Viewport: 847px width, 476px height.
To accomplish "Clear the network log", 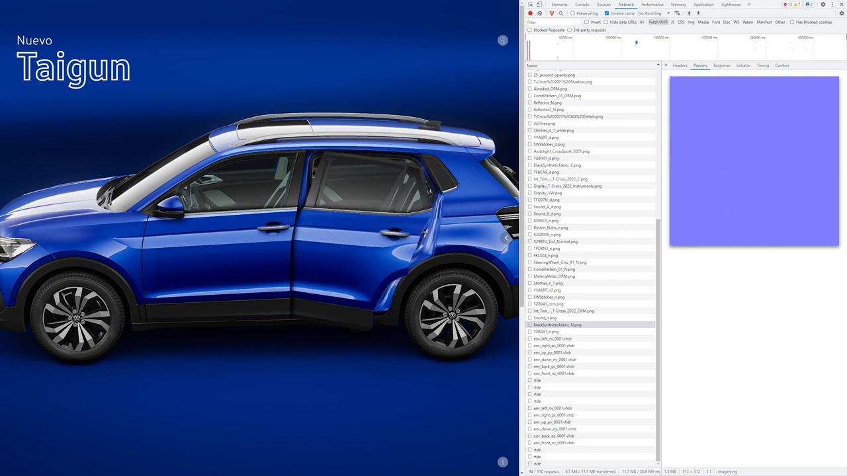I will click(x=539, y=13).
